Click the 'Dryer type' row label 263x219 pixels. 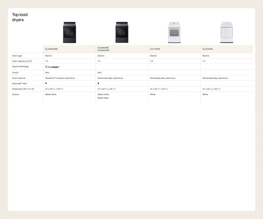tap(17, 56)
